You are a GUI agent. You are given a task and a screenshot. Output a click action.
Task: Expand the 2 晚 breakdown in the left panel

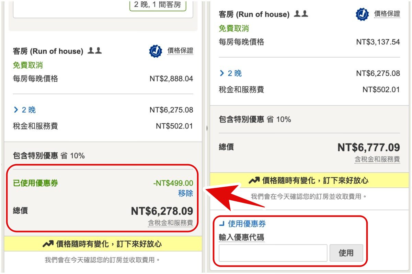point(24,110)
